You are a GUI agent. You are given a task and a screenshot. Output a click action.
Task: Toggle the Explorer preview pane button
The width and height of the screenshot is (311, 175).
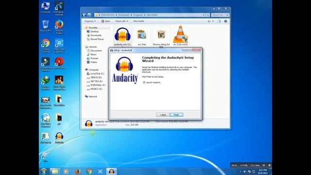219,21
